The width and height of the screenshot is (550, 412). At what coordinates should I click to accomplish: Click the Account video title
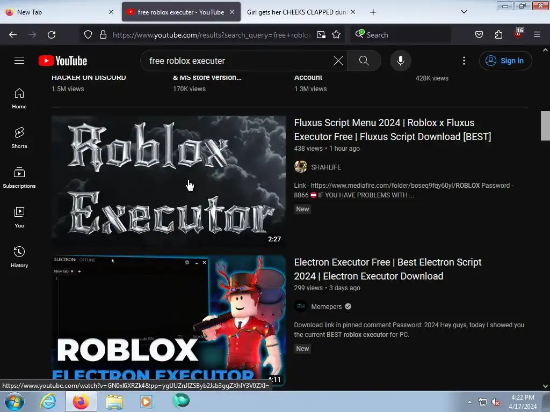[308, 78]
